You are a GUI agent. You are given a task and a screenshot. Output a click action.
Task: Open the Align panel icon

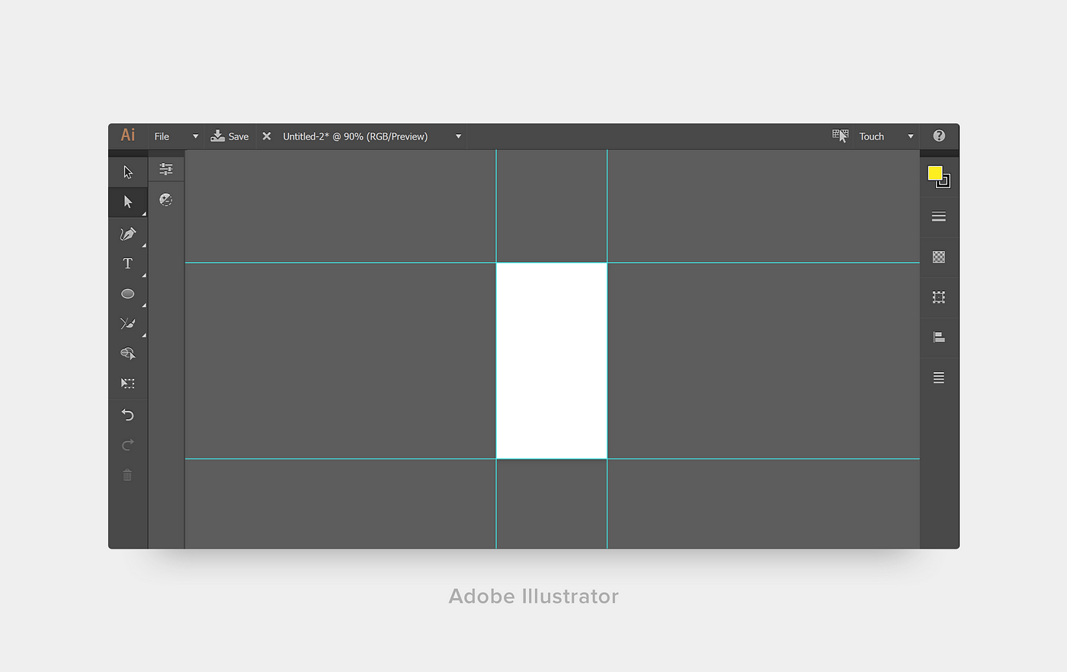coord(939,337)
